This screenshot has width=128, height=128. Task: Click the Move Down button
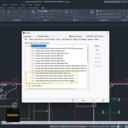[x=98, y=62]
